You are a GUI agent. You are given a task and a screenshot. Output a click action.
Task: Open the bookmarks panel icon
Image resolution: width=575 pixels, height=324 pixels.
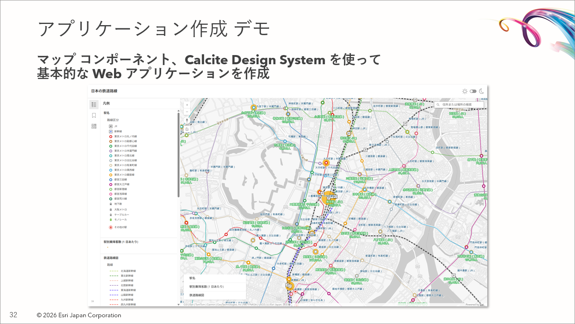(94, 115)
